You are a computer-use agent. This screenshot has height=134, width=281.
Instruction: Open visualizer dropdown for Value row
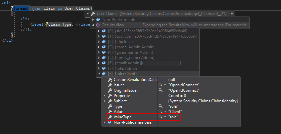(165, 112)
